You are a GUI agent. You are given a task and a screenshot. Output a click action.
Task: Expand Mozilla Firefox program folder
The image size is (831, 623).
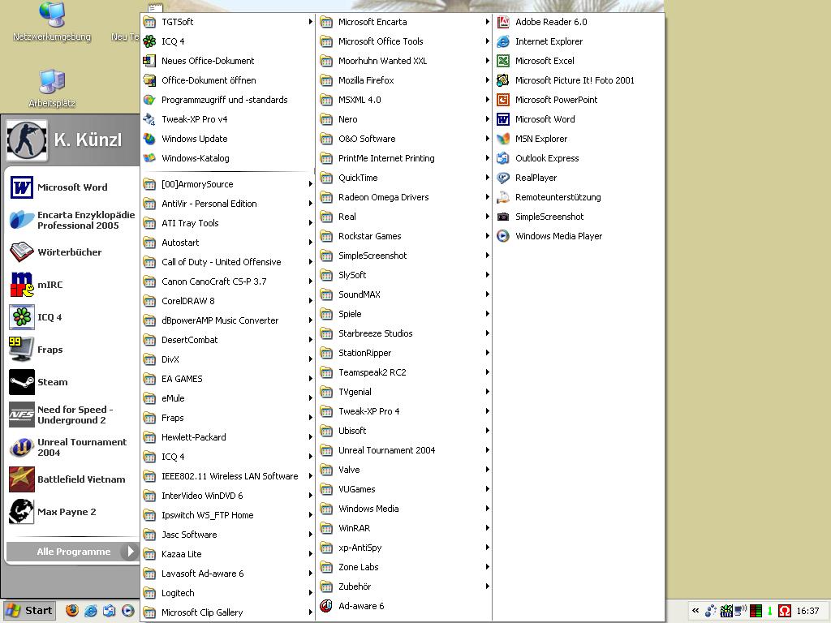coord(405,80)
